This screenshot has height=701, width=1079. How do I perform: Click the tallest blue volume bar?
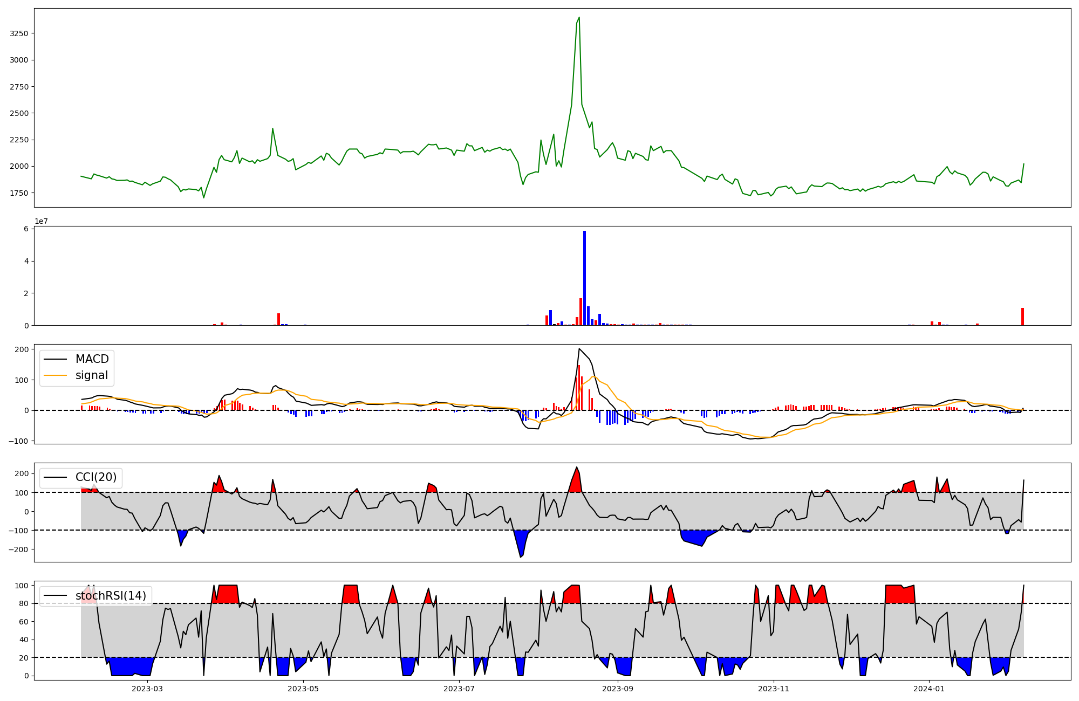584,278
